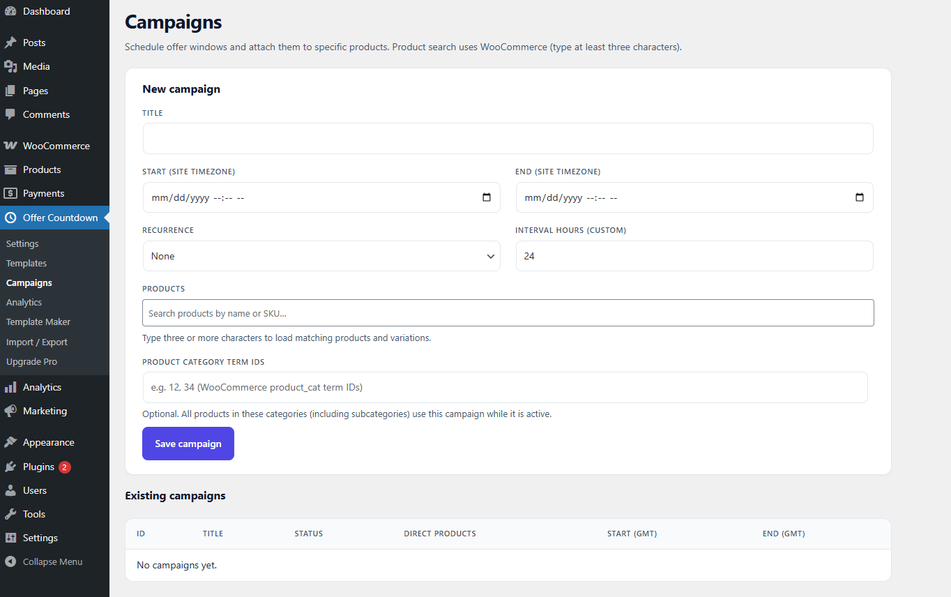Save the new campaign

188,444
